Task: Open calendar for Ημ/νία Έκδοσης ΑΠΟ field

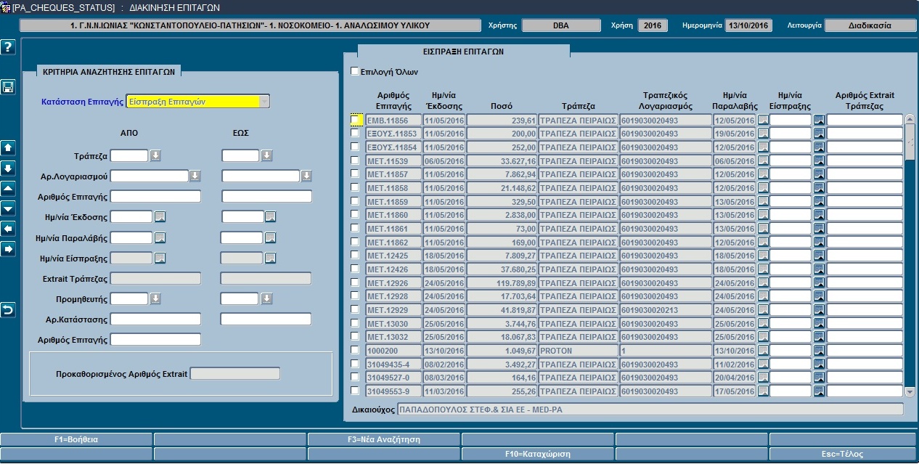Action: (x=160, y=216)
